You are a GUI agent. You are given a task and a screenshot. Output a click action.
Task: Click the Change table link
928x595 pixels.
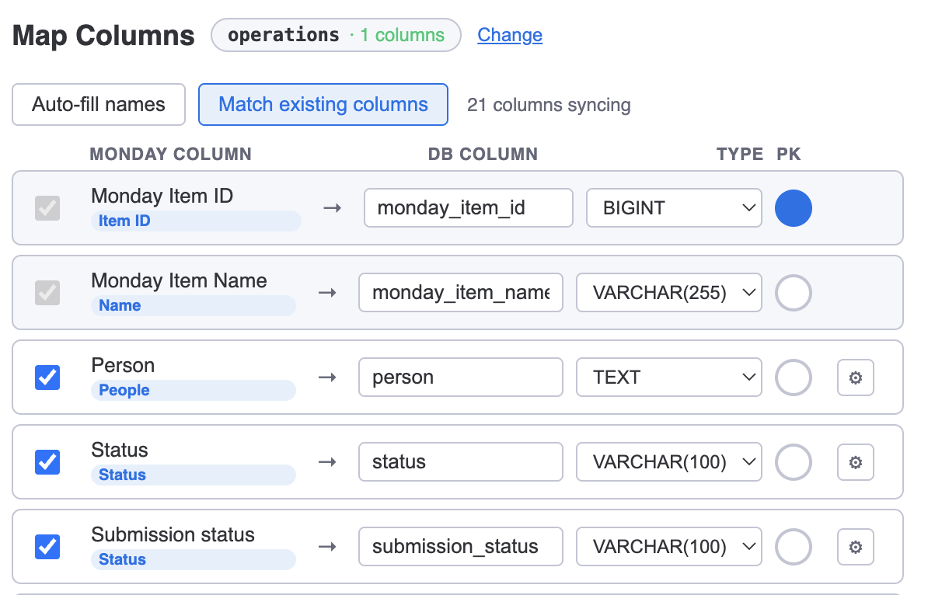[510, 35]
